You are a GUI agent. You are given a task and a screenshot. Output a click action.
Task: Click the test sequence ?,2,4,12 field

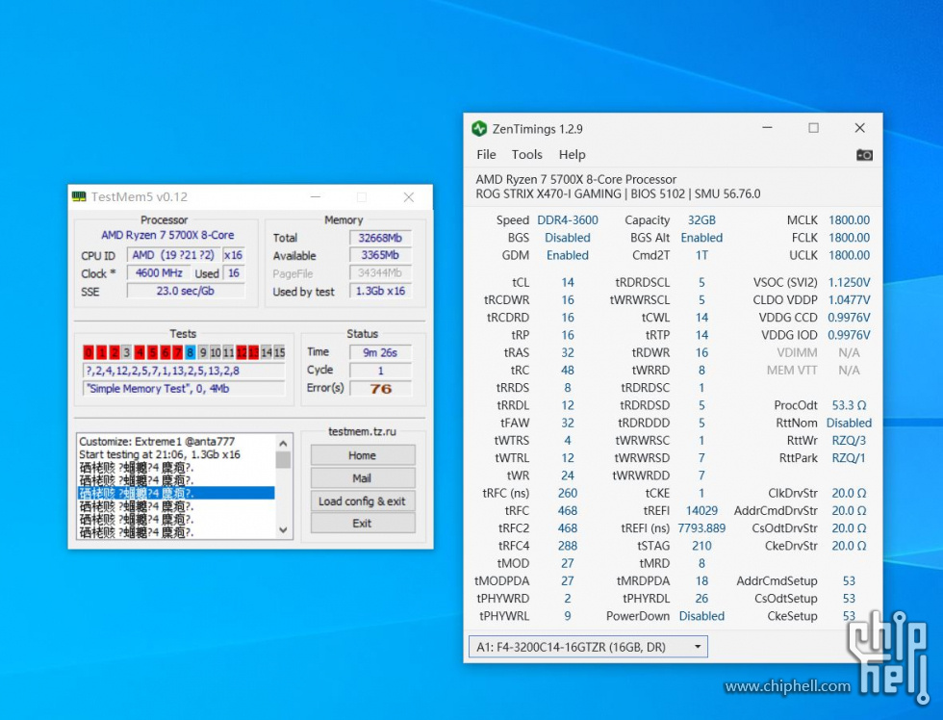coord(184,371)
